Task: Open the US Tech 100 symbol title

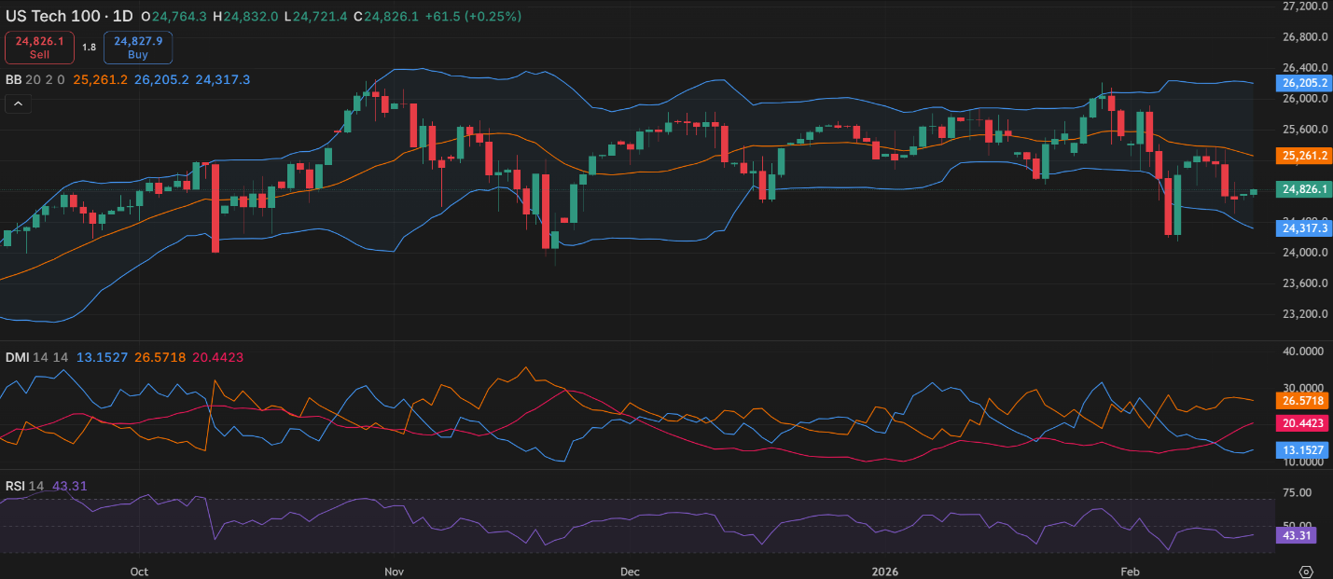Action: [x=69, y=17]
